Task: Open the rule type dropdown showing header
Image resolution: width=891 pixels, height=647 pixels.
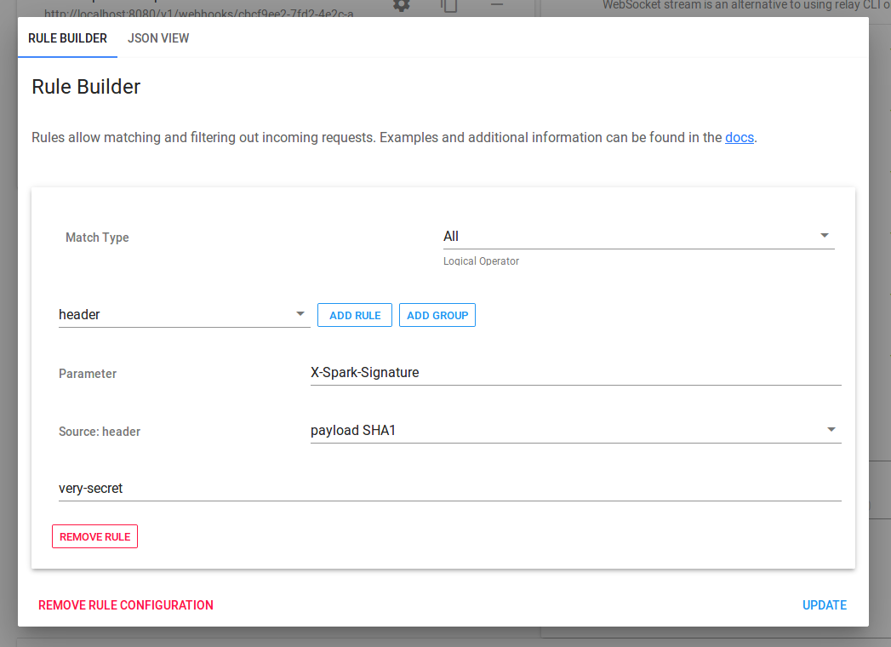Action: [x=184, y=314]
